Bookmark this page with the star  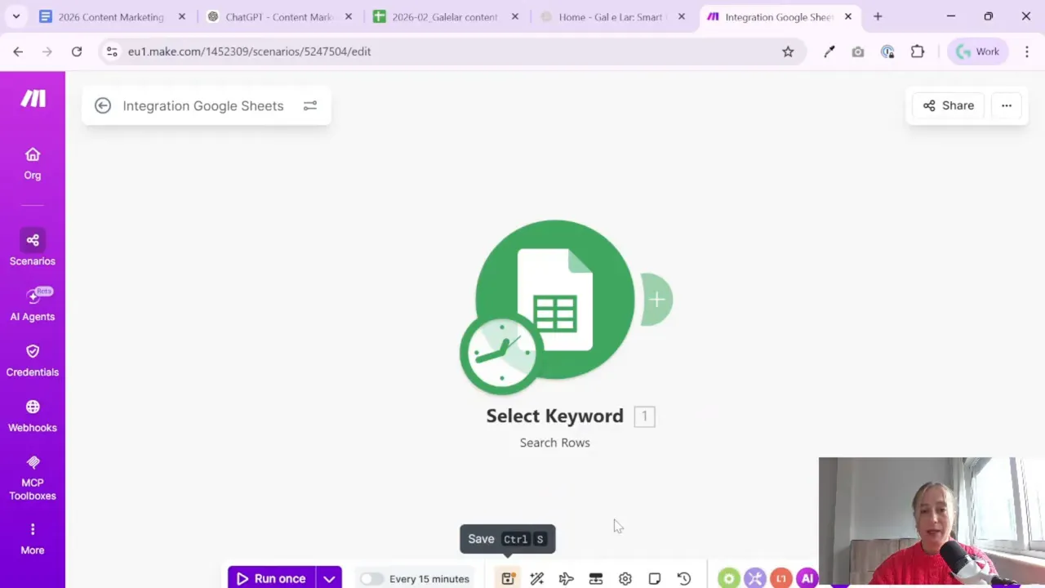pyautogui.click(x=788, y=51)
